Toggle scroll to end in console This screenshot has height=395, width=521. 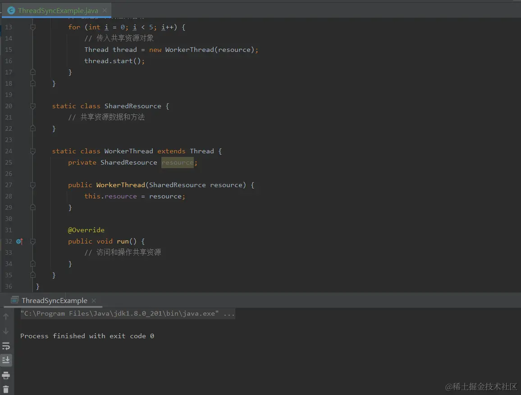(6, 360)
